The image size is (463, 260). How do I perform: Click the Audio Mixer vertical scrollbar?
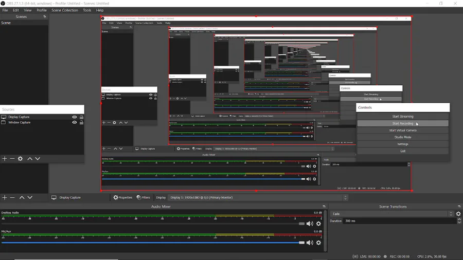tap(325, 231)
